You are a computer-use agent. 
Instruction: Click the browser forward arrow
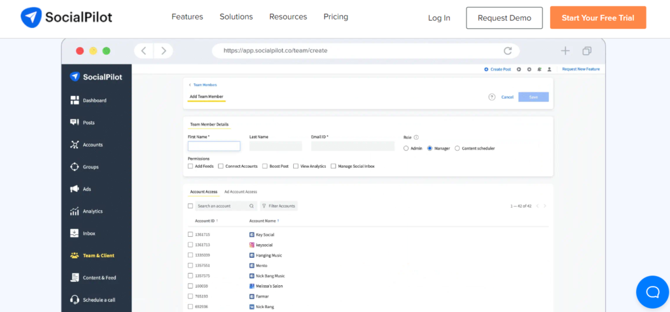click(x=163, y=51)
